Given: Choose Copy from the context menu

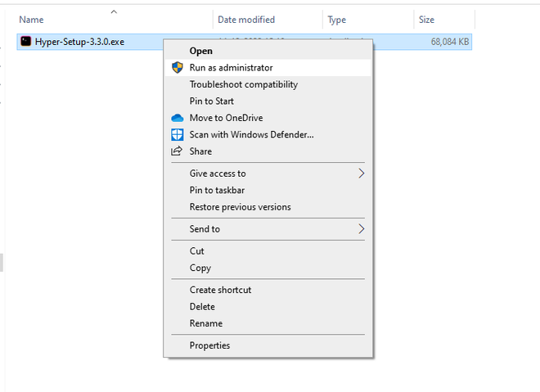Looking at the screenshot, I should tap(200, 268).
